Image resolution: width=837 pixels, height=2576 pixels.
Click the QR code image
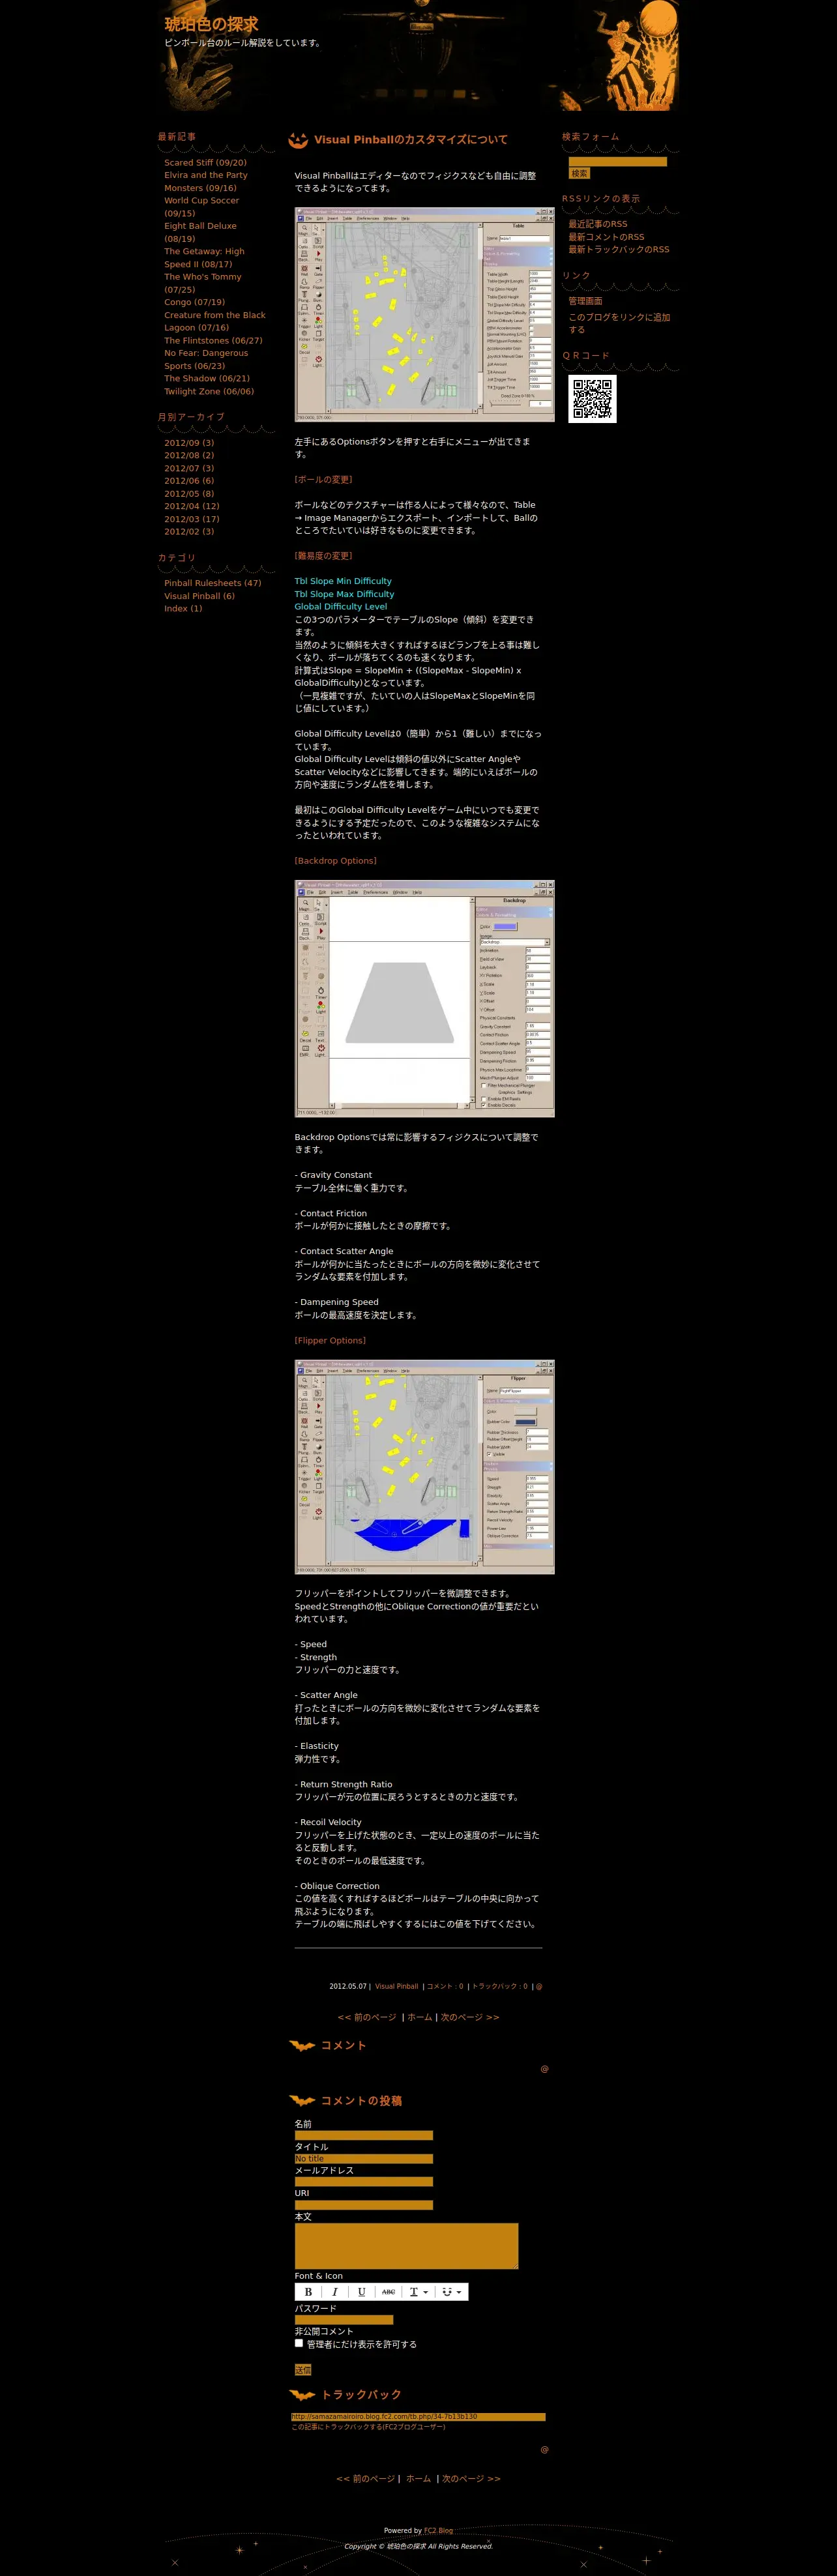pyautogui.click(x=592, y=399)
